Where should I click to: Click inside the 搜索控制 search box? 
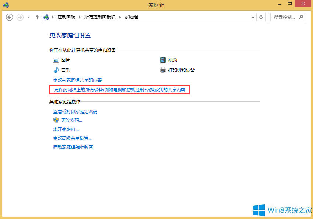284,17
